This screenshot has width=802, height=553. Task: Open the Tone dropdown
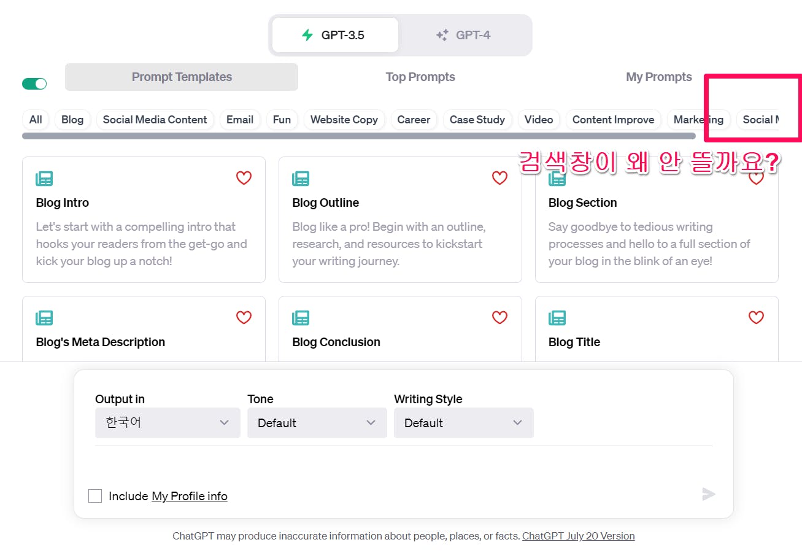tap(317, 423)
